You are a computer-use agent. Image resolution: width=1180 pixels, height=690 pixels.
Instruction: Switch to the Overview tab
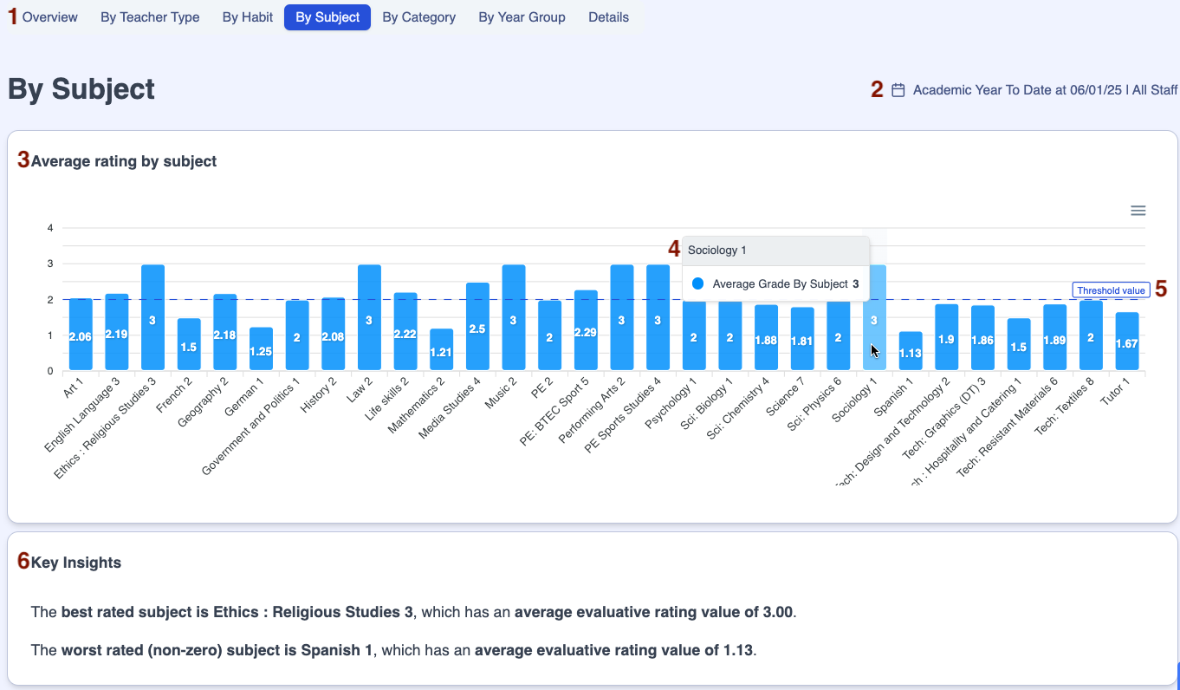pyautogui.click(x=49, y=17)
